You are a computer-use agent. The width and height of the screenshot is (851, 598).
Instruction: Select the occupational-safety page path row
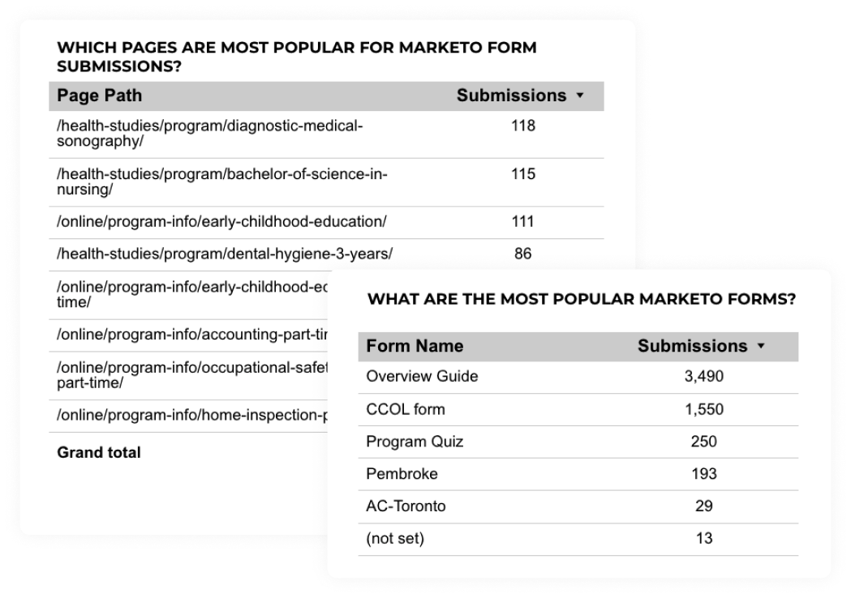[188, 376]
